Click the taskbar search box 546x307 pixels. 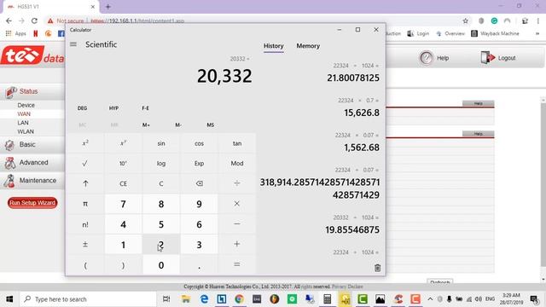click(88, 299)
